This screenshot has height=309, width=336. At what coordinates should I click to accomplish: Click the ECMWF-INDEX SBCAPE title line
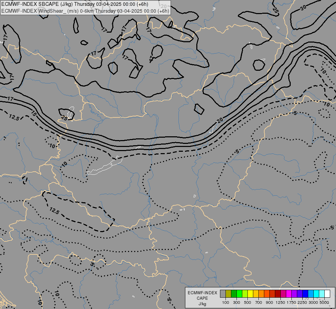click(x=75, y=4)
